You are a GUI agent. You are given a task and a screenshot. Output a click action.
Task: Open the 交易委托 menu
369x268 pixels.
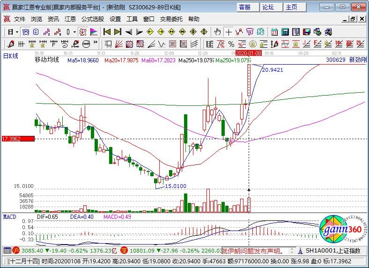pos(171,19)
